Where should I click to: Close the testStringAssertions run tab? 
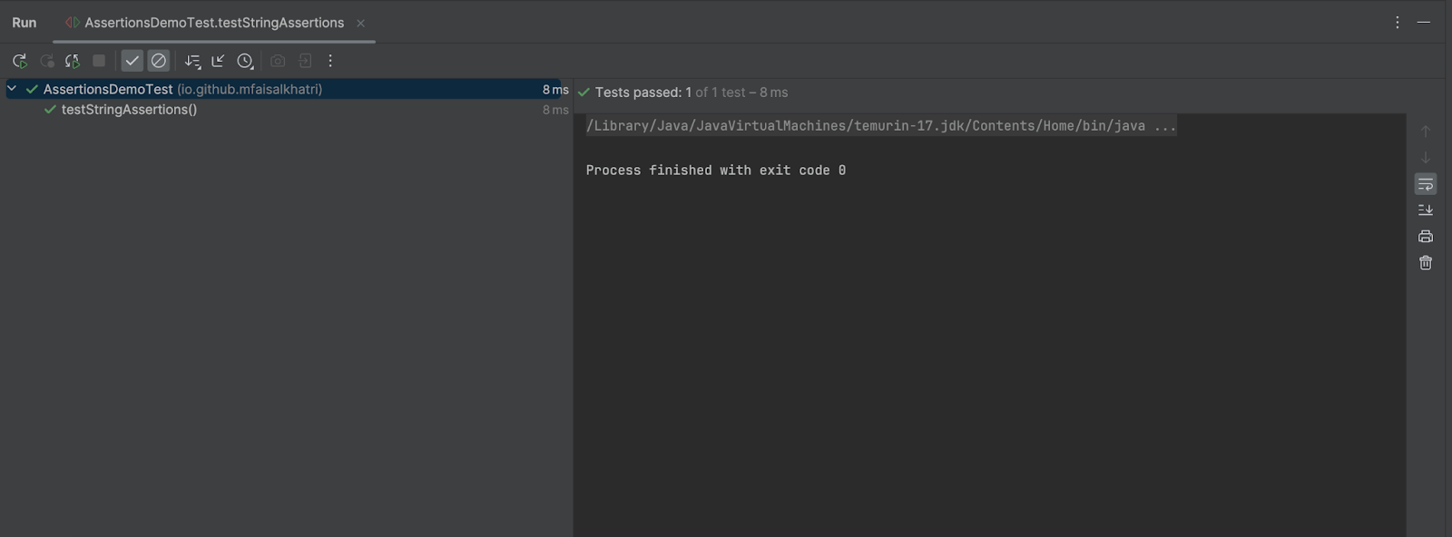tap(361, 23)
